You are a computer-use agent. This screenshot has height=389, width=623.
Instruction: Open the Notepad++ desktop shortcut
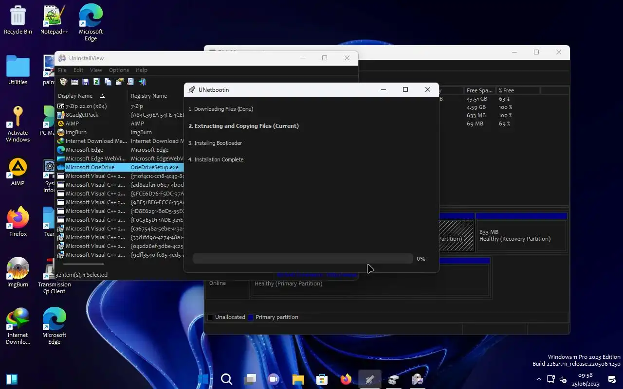click(x=54, y=20)
